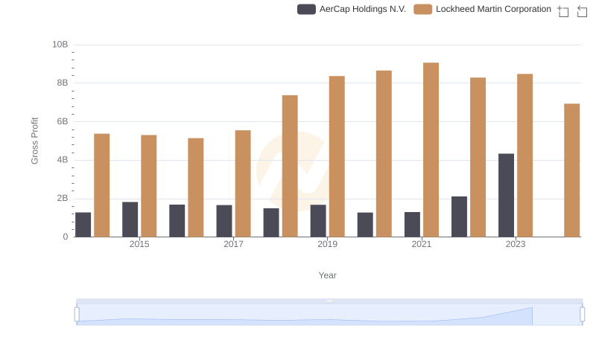This screenshot has height=343, width=596.
Task: Select AerCap dark bar for 2019
Action: [318, 221]
